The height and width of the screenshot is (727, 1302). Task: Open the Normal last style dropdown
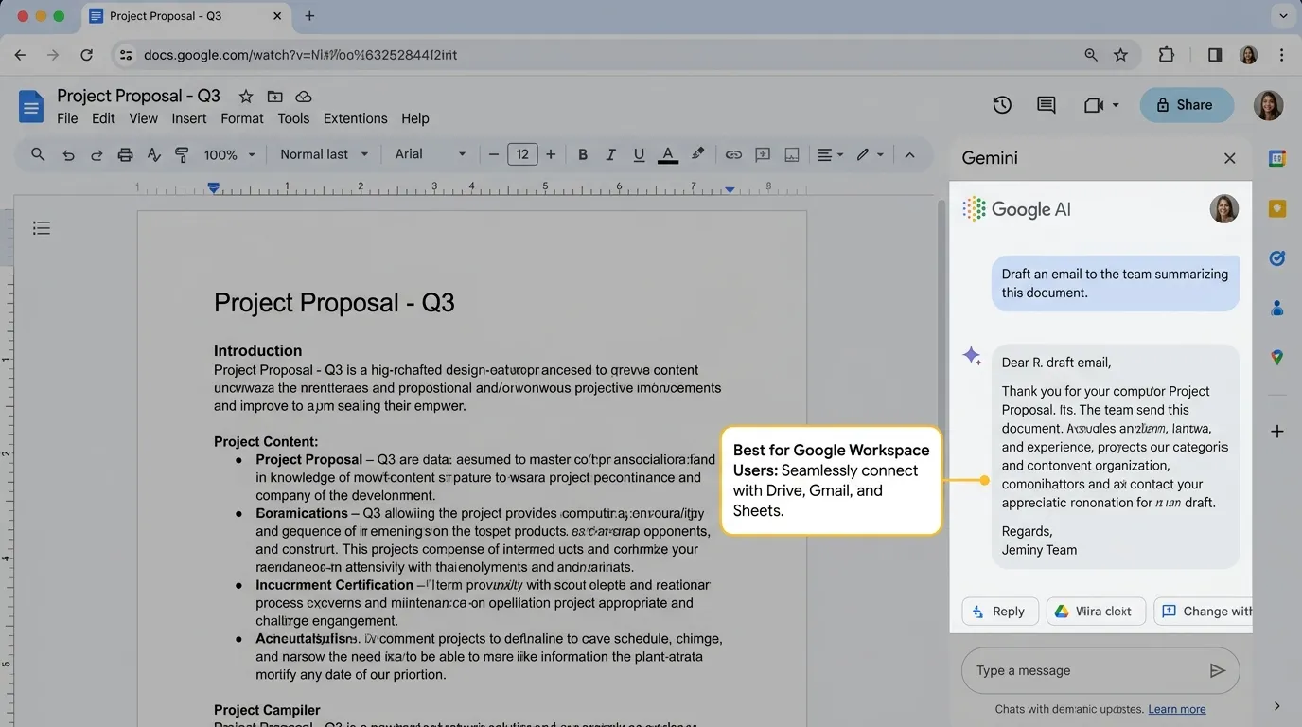point(324,154)
